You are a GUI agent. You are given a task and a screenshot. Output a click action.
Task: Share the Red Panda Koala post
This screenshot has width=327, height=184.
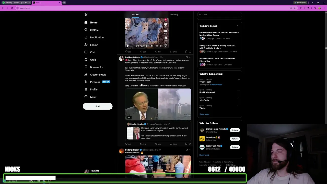point(190,144)
